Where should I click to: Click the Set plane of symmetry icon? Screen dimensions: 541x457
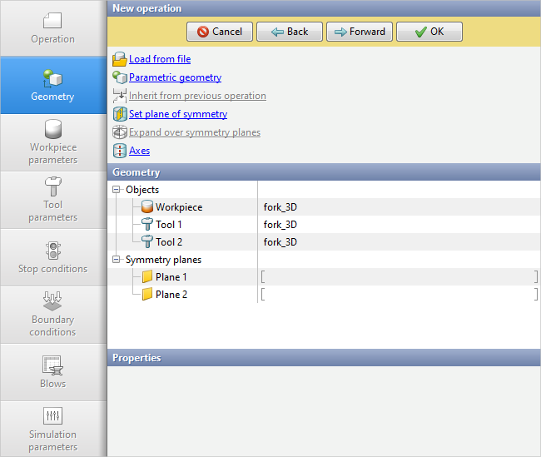point(119,114)
